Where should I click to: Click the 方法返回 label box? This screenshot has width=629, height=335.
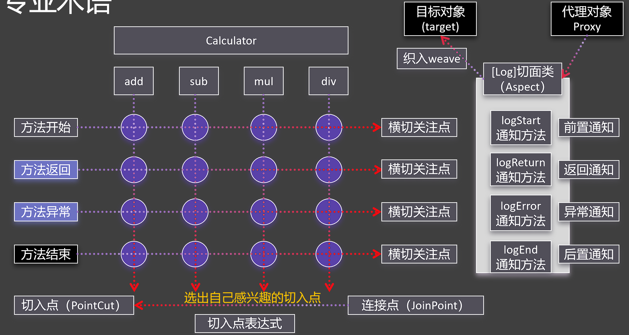click(x=46, y=169)
